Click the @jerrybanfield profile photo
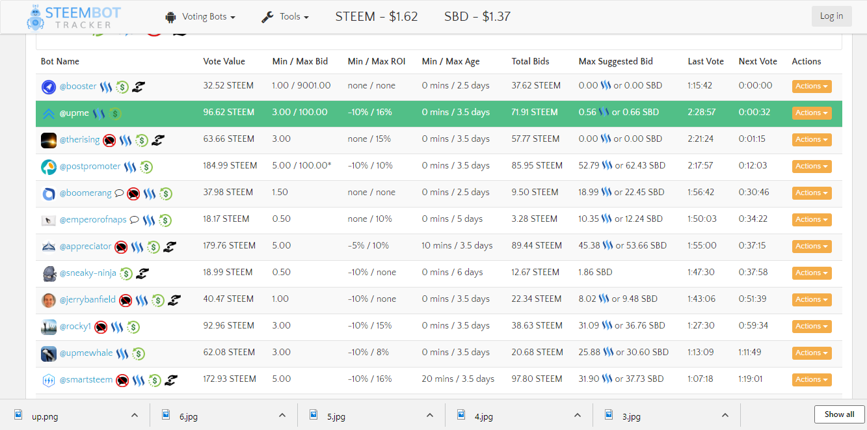Image resolution: width=867 pixels, height=430 pixels. (49, 300)
